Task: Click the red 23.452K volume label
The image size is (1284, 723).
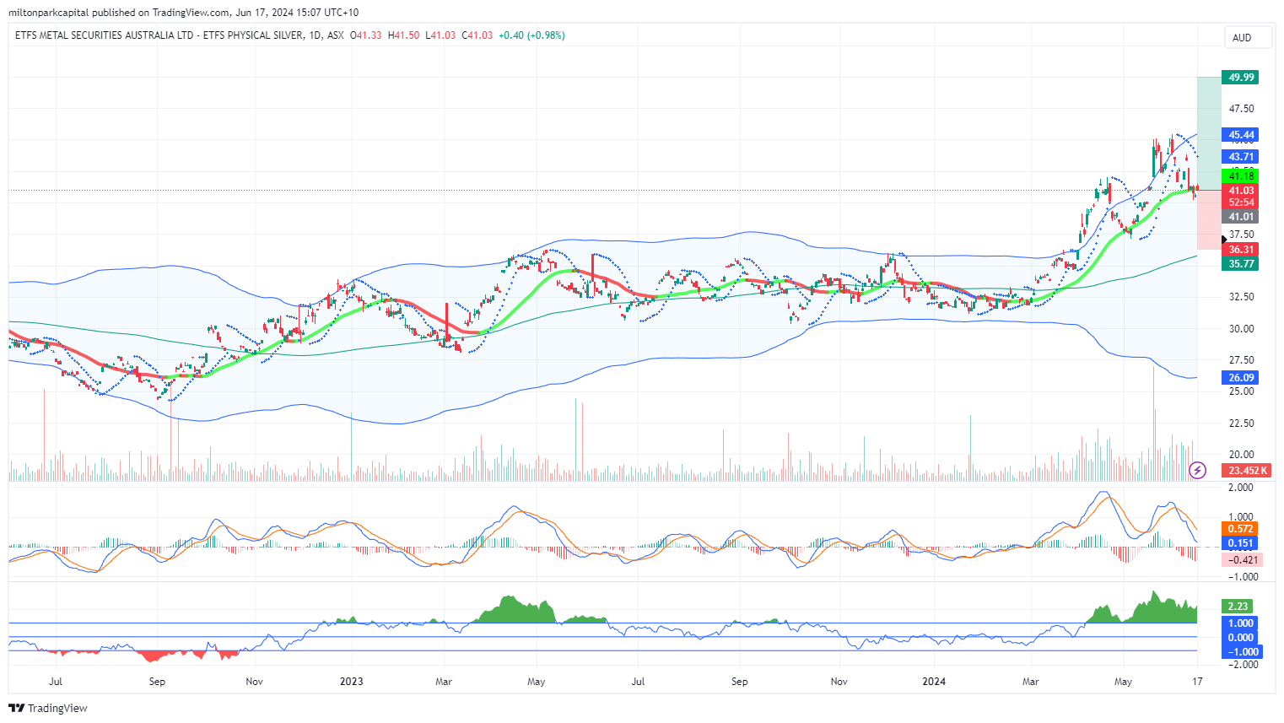Action: 1247,471
